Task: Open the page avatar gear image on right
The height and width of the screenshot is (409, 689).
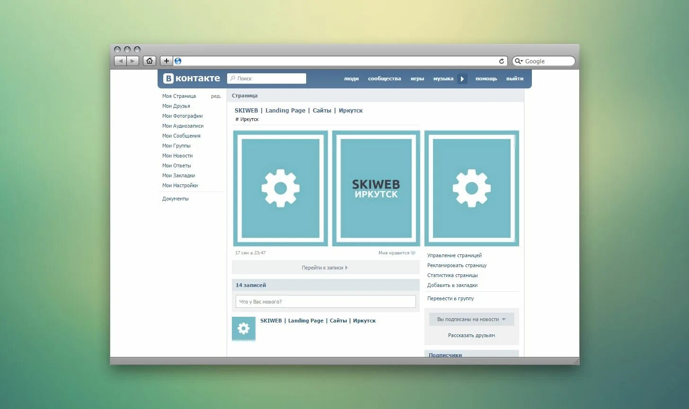Action: tap(472, 188)
